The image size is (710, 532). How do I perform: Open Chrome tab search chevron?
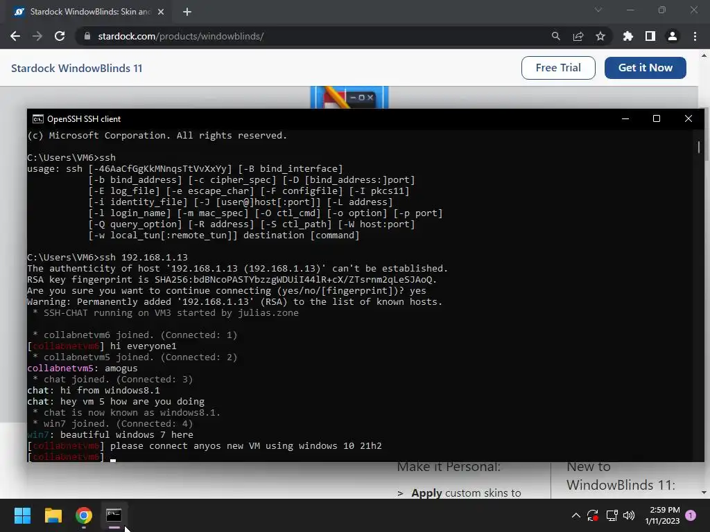click(x=598, y=10)
